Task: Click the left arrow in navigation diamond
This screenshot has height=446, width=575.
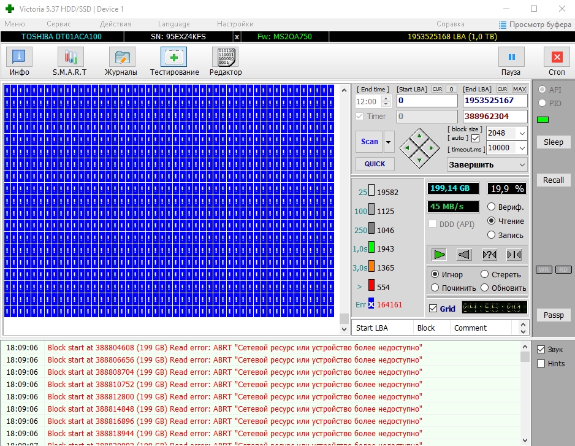Action: [406, 148]
